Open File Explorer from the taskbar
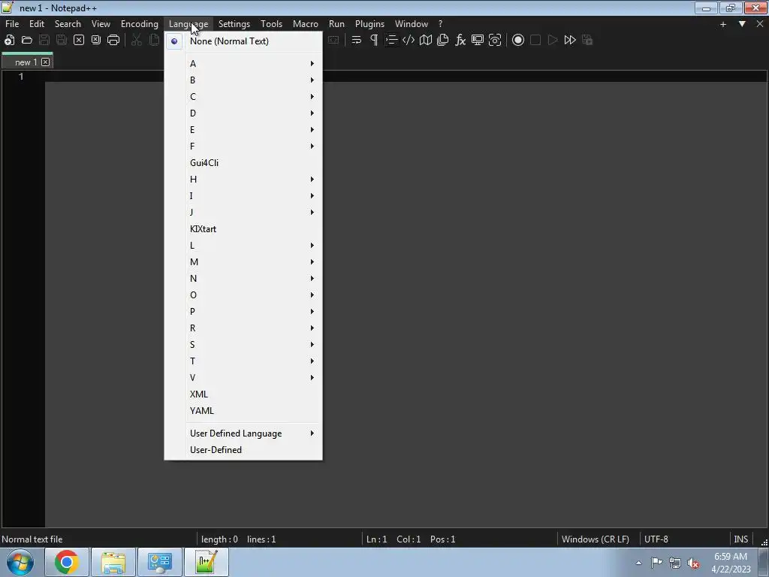769x577 pixels. [113, 562]
